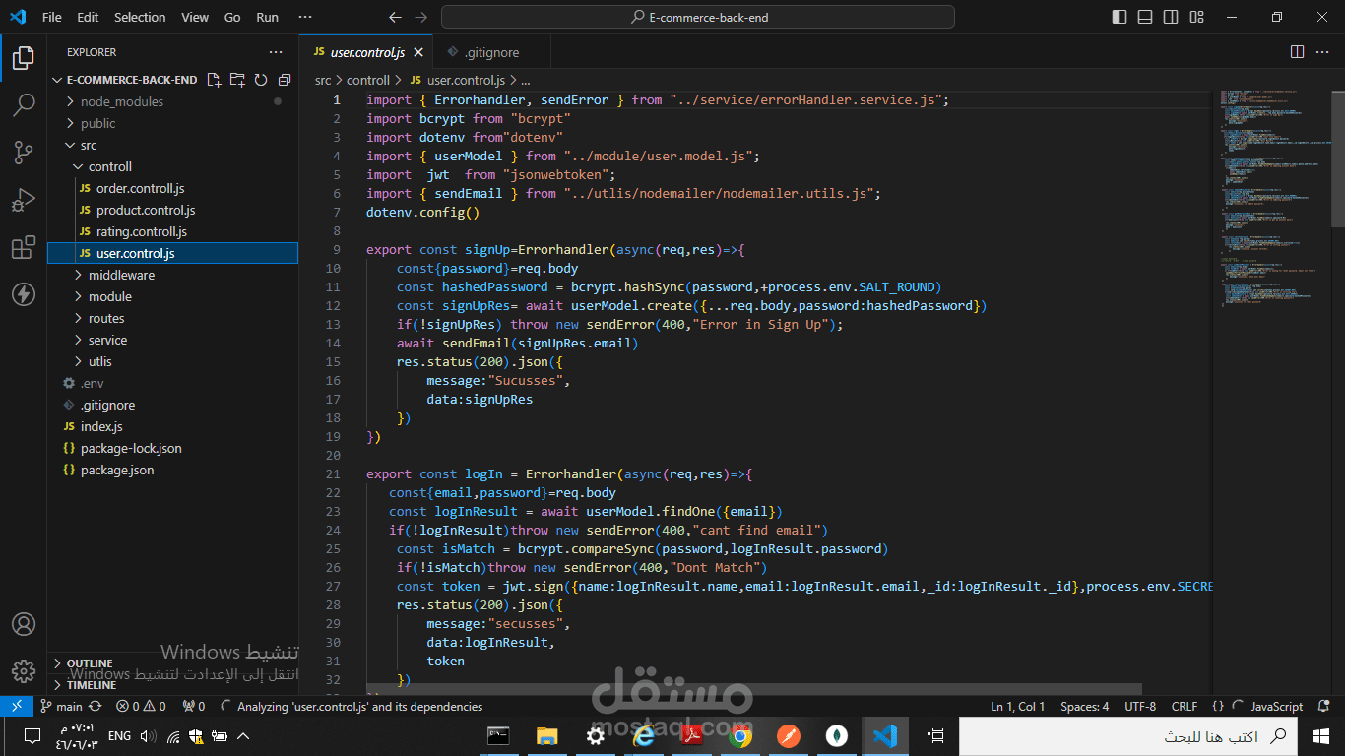The height and width of the screenshot is (756, 1345).
Task: Open the Explorer view in activity bar
Action: coord(24,58)
